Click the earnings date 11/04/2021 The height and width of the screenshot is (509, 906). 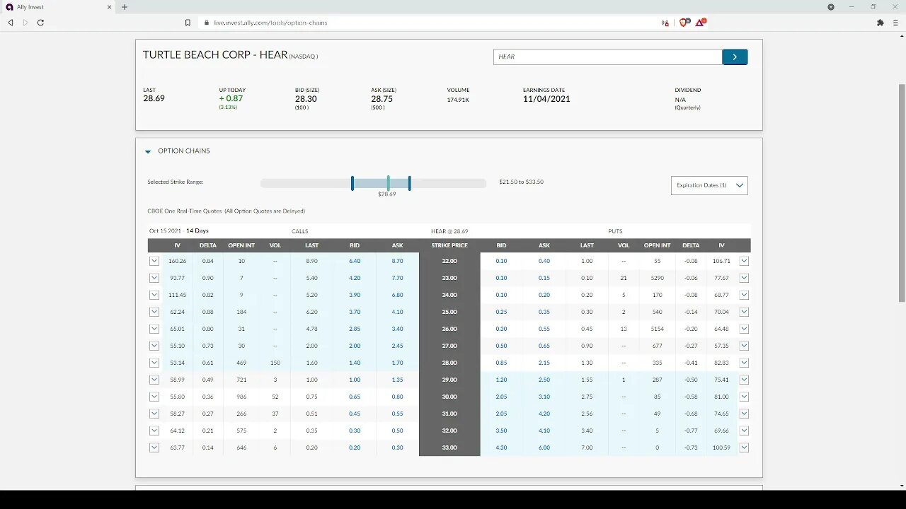546,99
